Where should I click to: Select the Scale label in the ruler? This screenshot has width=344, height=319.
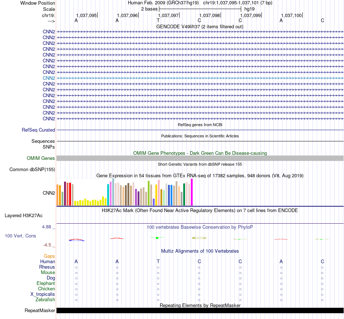[49, 9]
